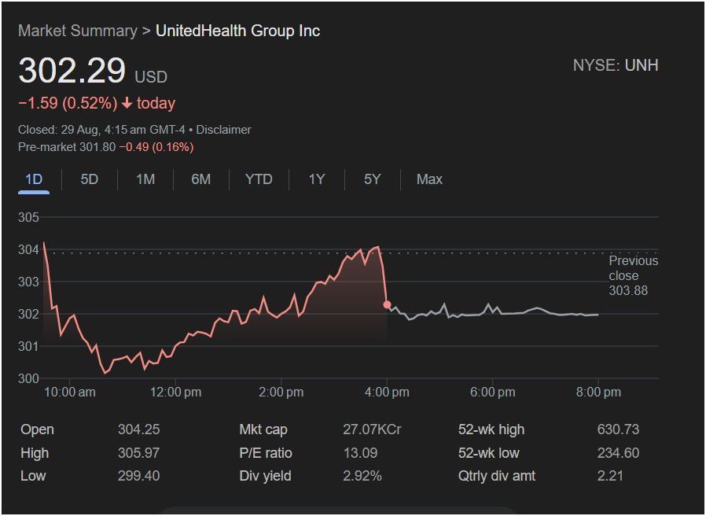Click the red down arrow beside today

pyautogui.click(x=127, y=103)
